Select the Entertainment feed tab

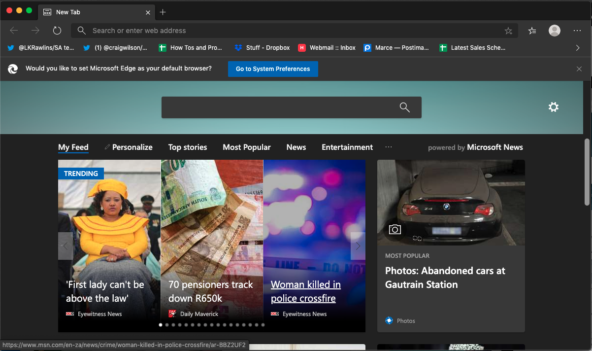347,147
